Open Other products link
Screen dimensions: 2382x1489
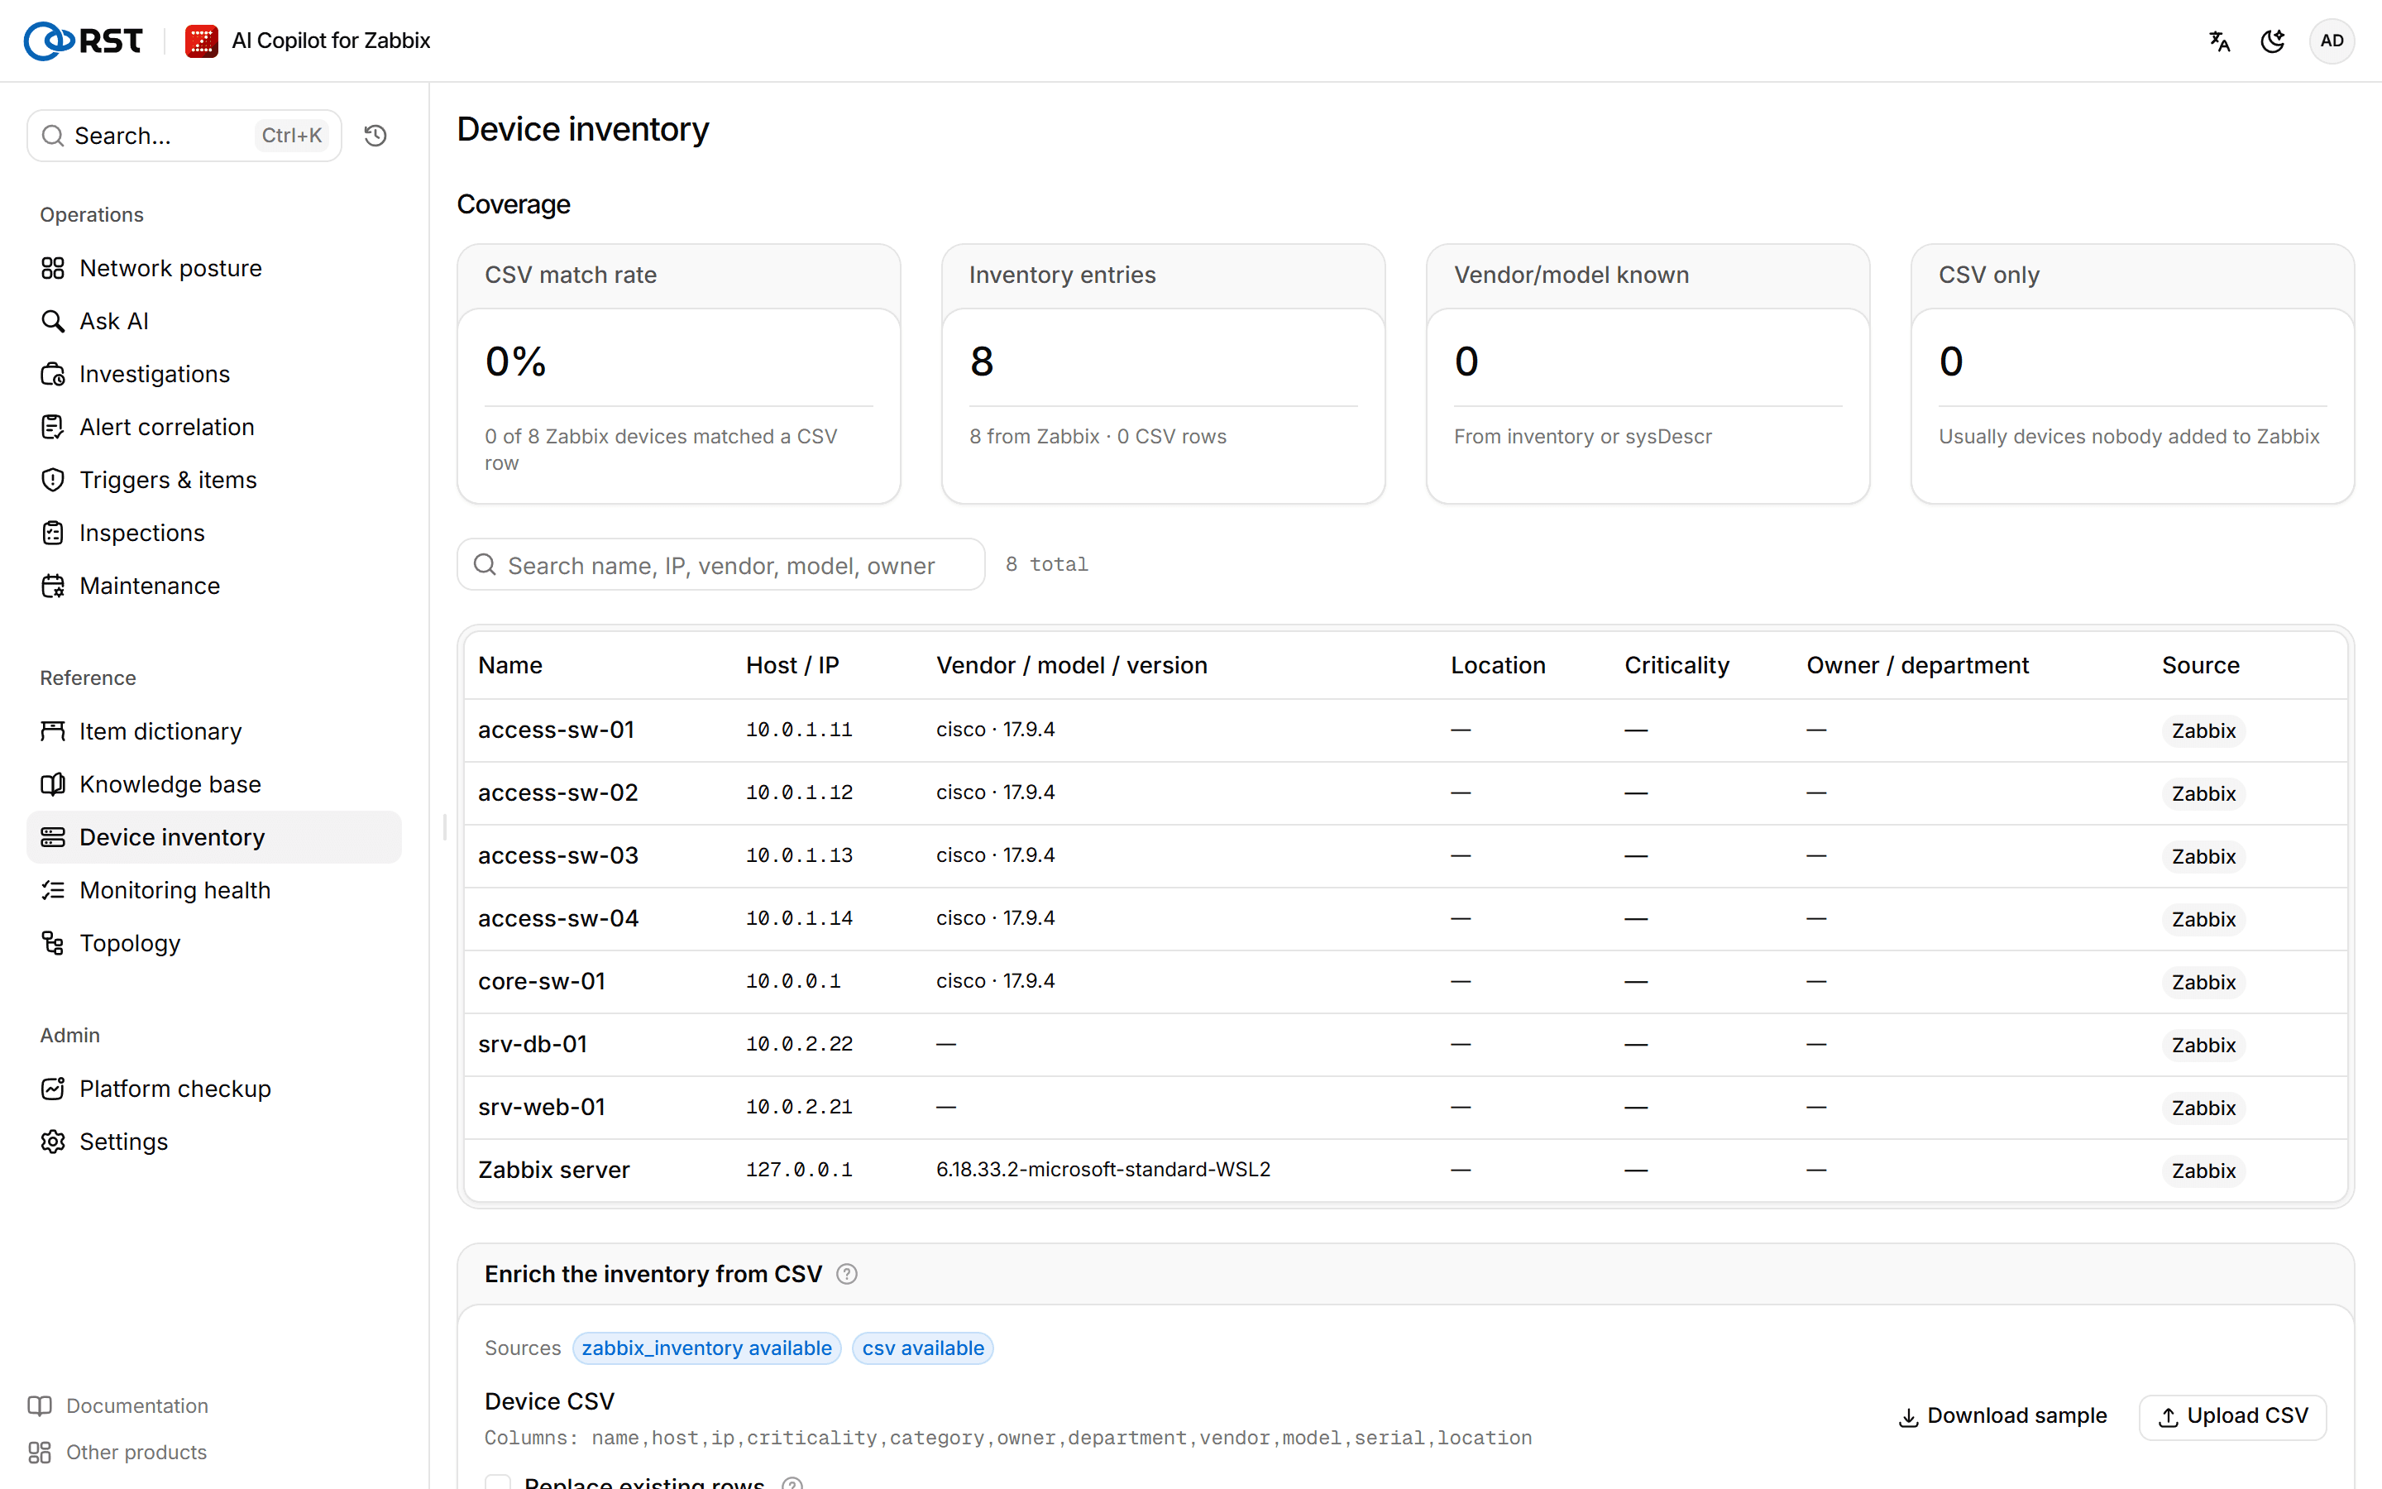pyautogui.click(x=117, y=1453)
